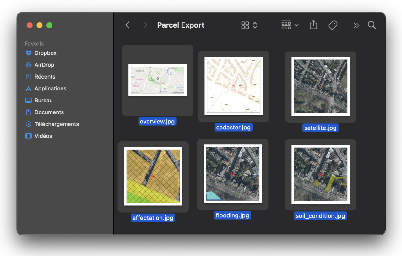Click the Parcel Export window title

pos(181,25)
